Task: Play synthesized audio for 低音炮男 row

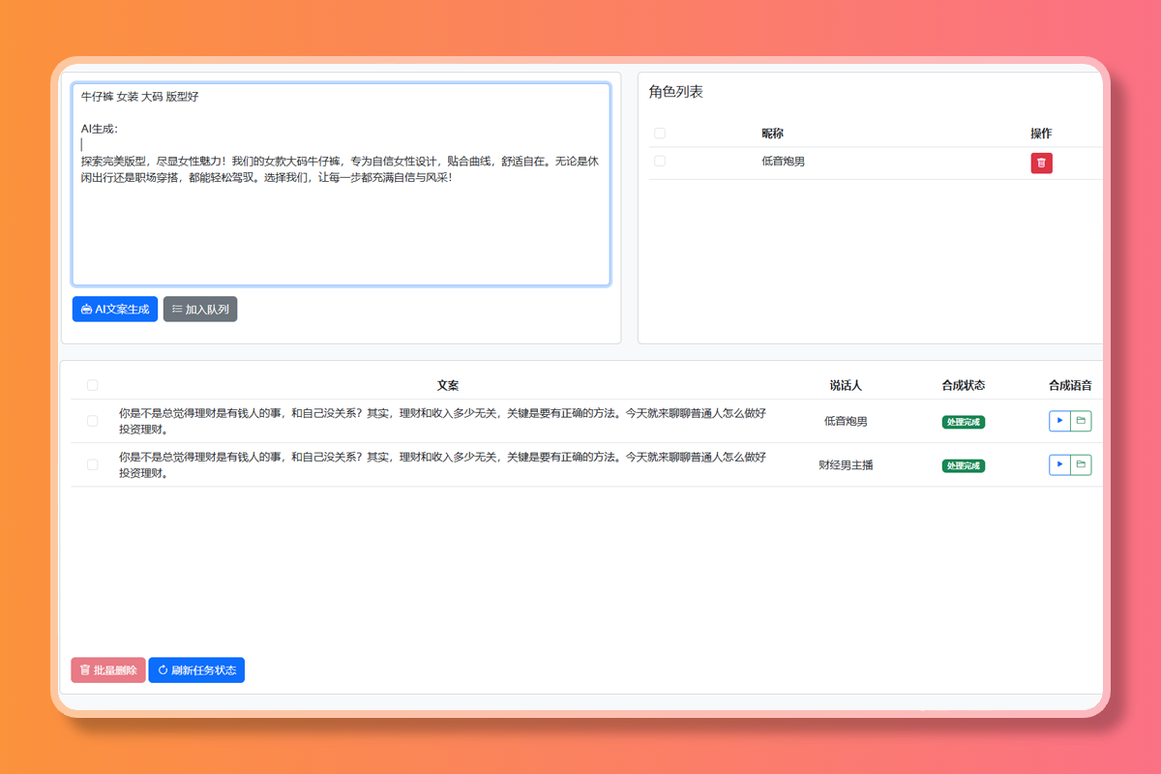Action: pyautogui.click(x=1059, y=421)
